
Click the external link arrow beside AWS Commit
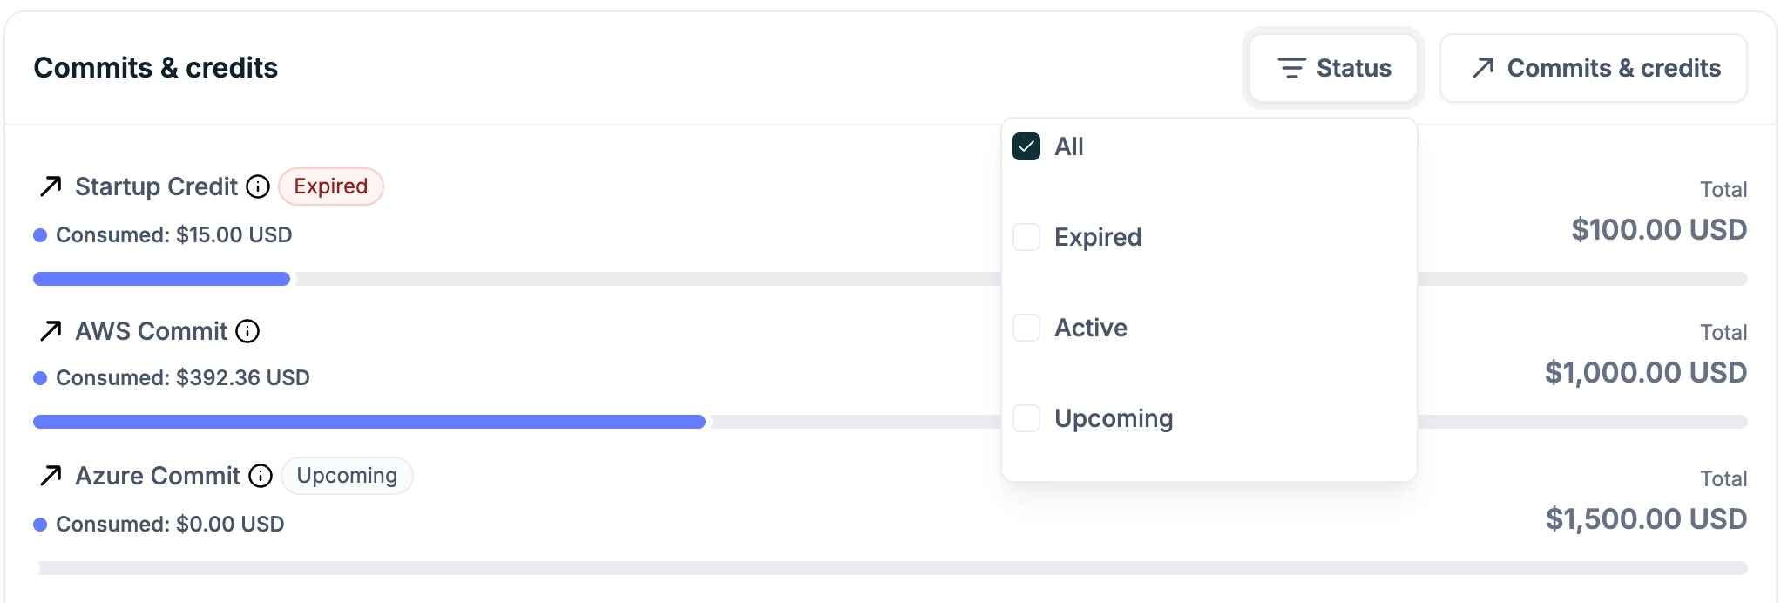point(49,331)
